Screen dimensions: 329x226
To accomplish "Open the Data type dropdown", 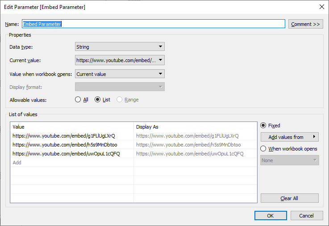I will coord(120,47).
